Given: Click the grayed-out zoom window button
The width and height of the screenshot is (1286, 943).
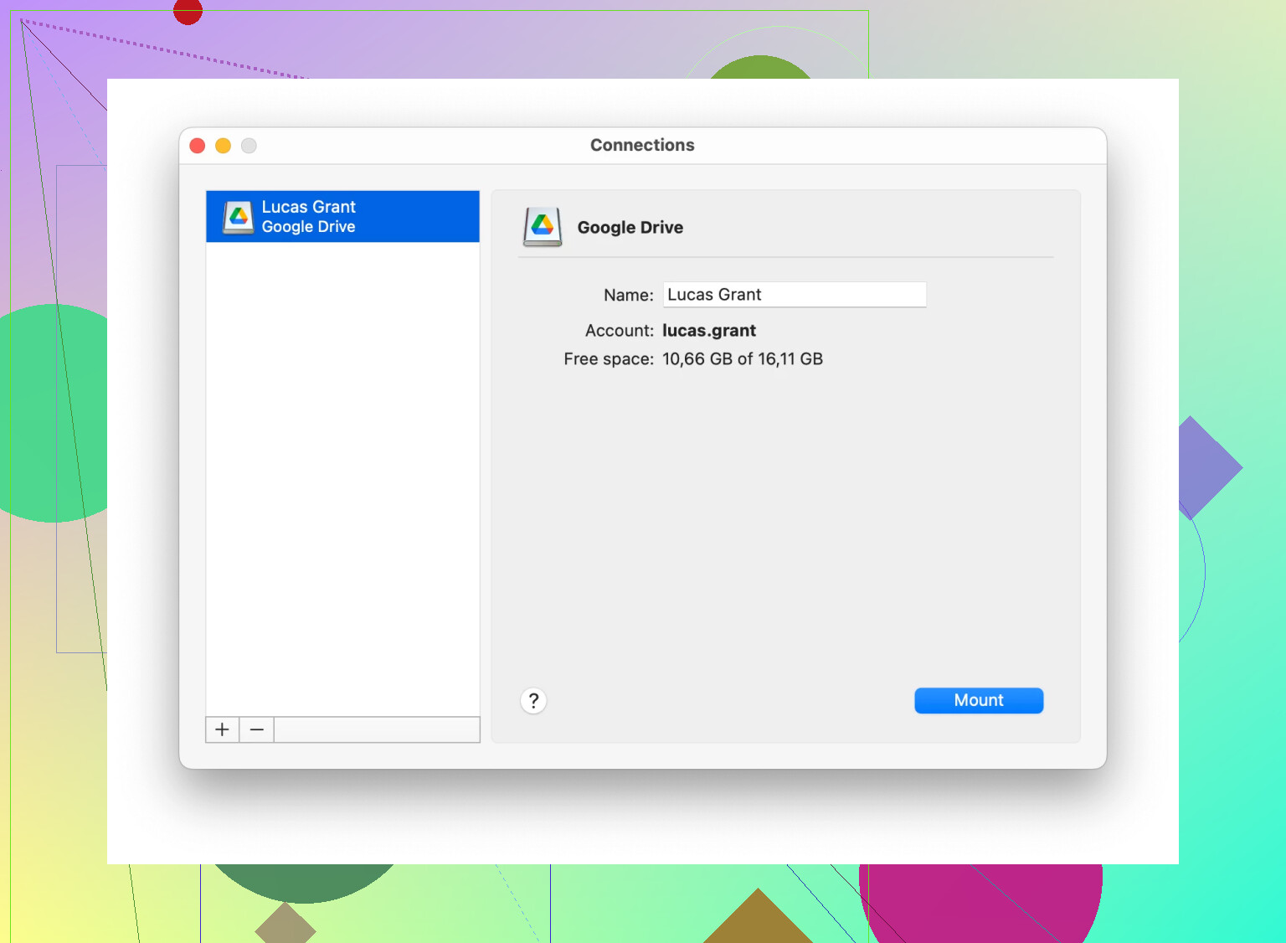Looking at the screenshot, I should coord(249,146).
